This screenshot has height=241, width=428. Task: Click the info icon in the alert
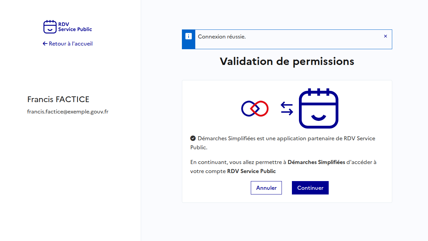pyautogui.click(x=189, y=36)
